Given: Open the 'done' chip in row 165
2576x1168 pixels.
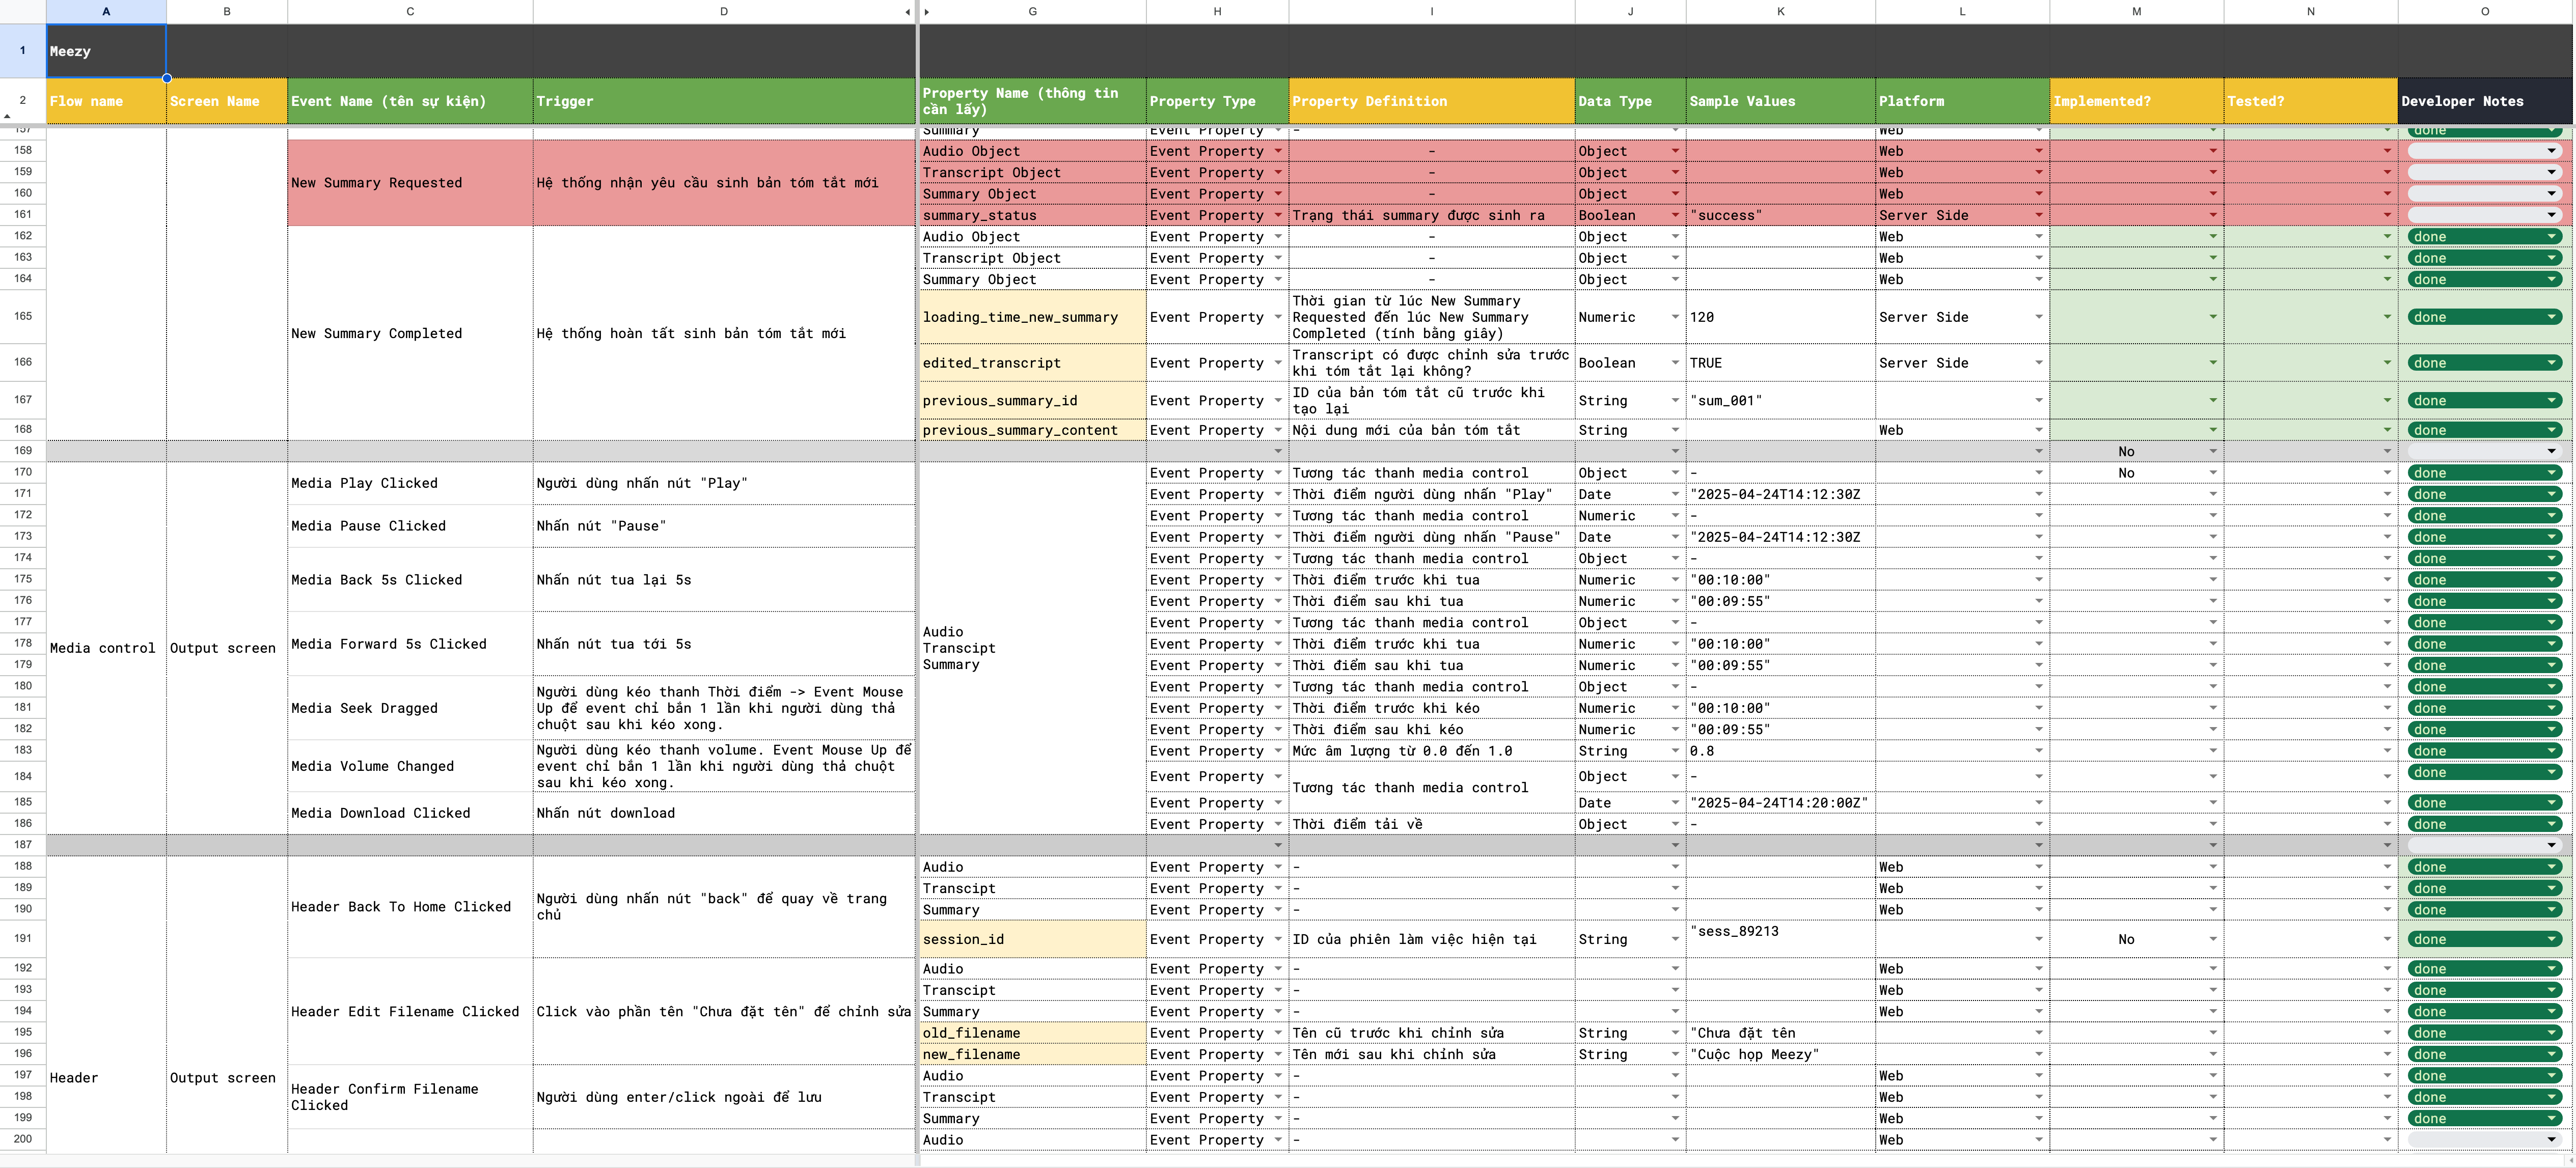Looking at the screenshot, I should click(x=2483, y=318).
